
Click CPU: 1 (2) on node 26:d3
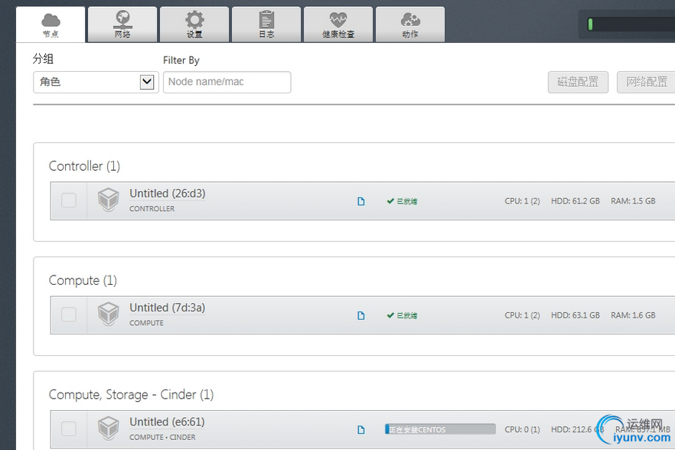[x=522, y=201]
